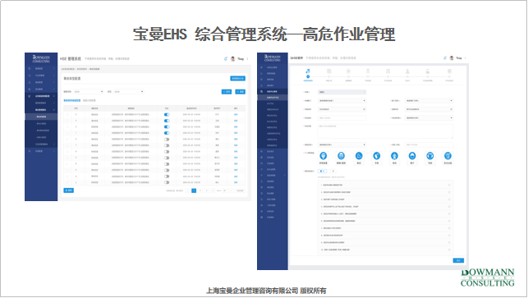
Task: Open the second filter dropdown above table
Action: (x=129, y=92)
